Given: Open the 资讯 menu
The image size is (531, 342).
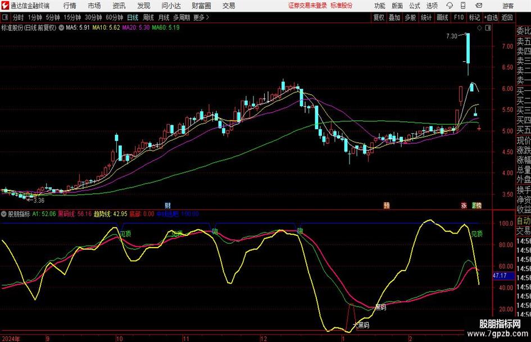Looking at the screenshot, I should click(x=119, y=6).
